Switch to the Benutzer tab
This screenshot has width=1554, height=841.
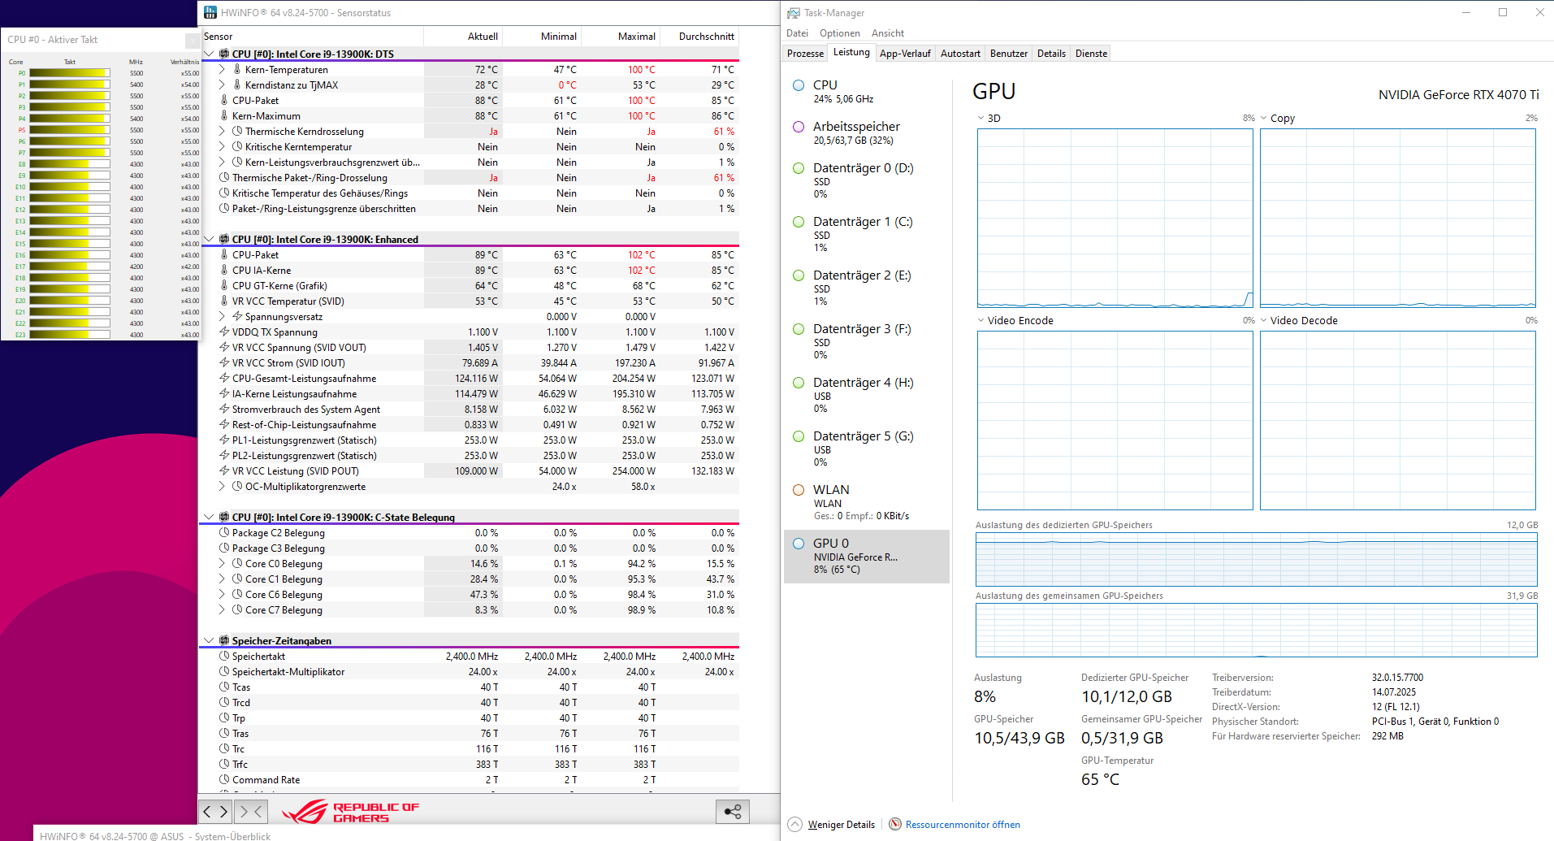tap(1009, 54)
